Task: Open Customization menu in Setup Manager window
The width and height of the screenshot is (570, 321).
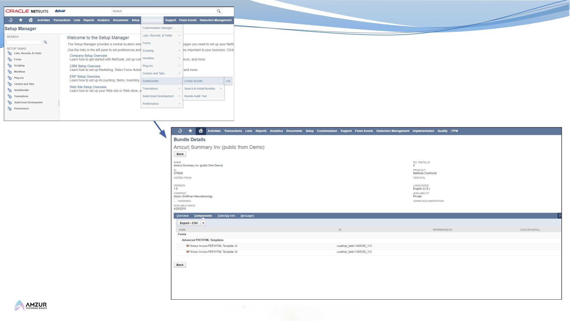Action: 152,20
